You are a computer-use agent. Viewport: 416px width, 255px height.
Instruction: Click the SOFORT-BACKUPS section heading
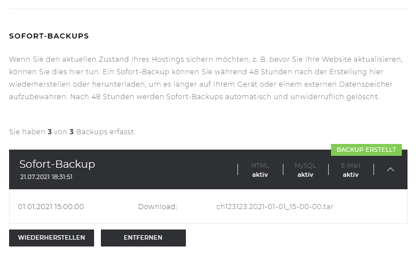click(49, 36)
